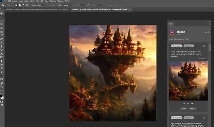Switch to the Untitled-1 document tab
214x127 pixels.
click(x=36, y=10)
